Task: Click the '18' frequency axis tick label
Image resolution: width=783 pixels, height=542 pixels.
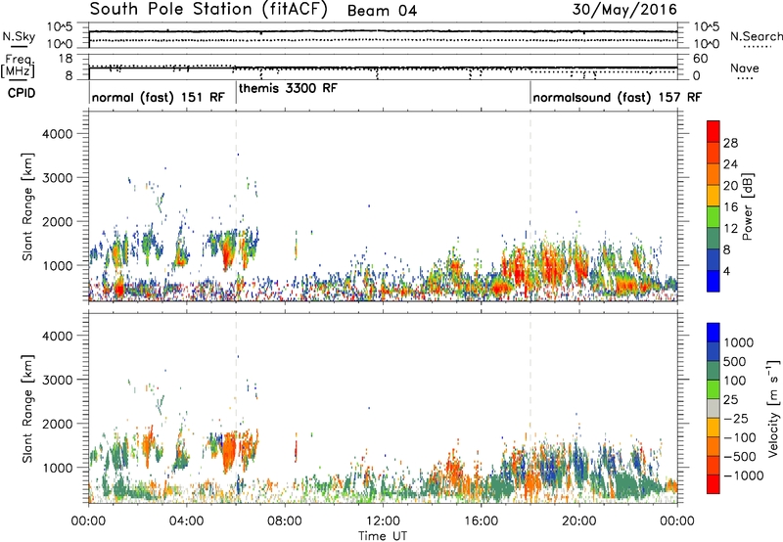Action: click(x=66, y=59)
